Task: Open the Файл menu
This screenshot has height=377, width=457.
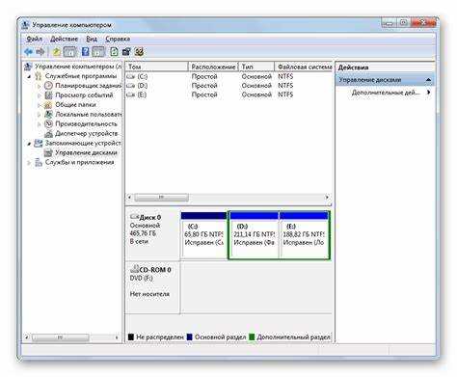Action: (34, 39)
